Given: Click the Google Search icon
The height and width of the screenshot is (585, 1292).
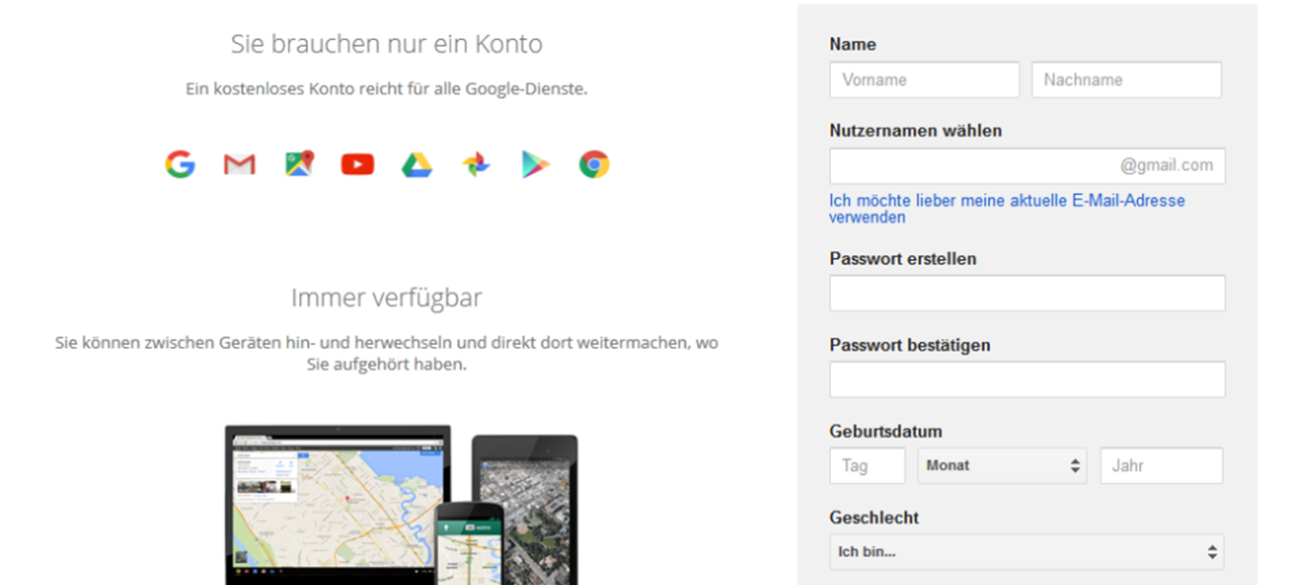Looking at the screenshot, I should tap(180, 163).
